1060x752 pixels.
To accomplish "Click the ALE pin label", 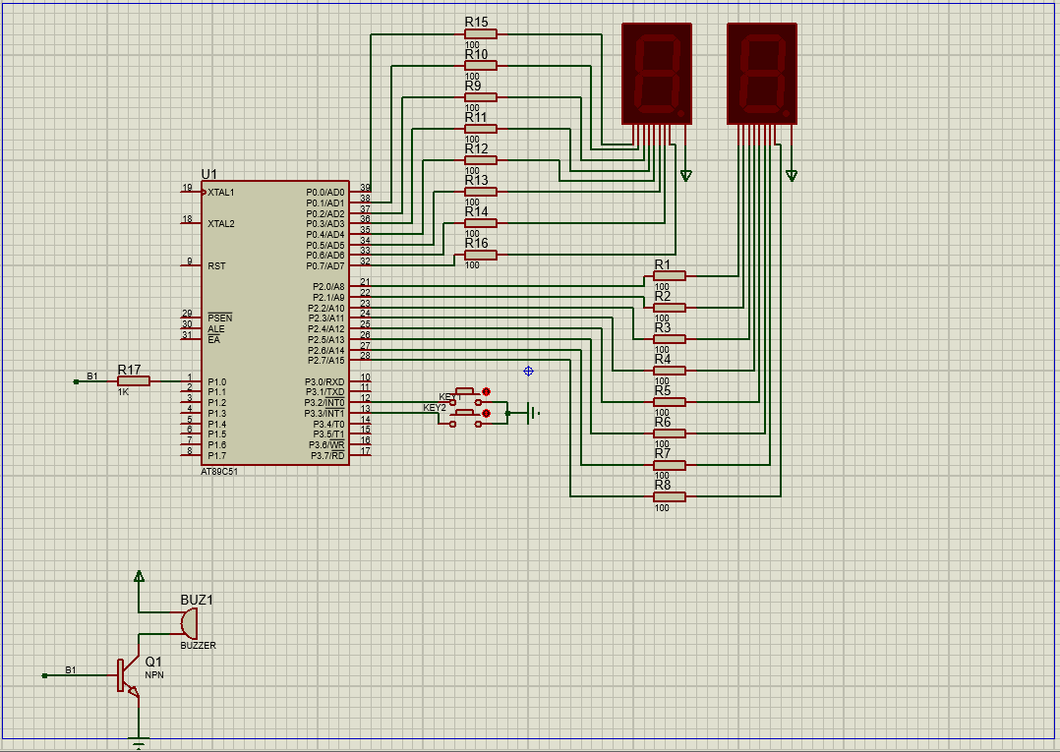I will pyautogui.click(x=216, y=329).
